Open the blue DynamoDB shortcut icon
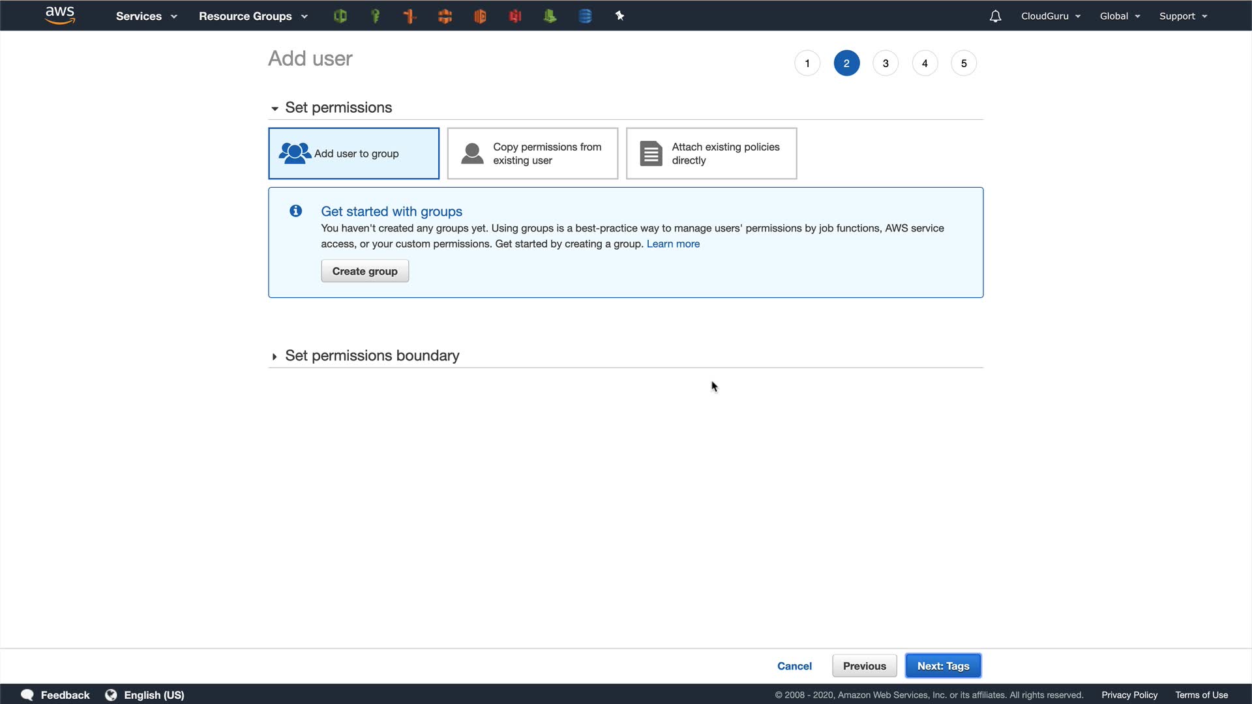Viewport: 1252px width, 704px height. click(585, 16)
